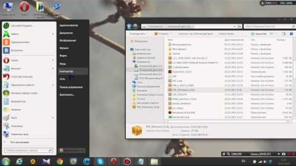Launch Google Chrome from the taskbar

[60, 161]
